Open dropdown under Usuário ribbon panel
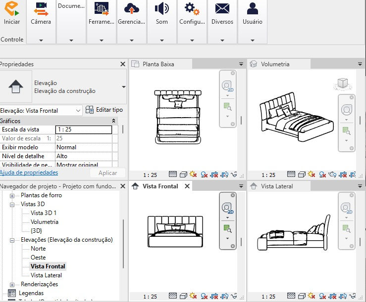Screen dimensions: 366x302 253,41
